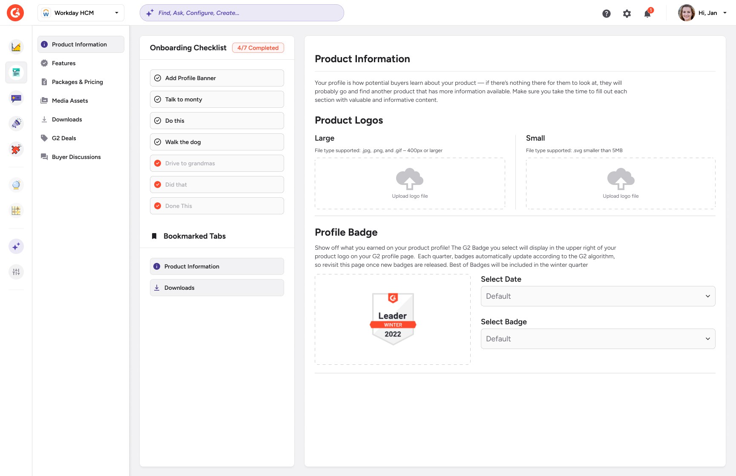This screenshot has height=476, width=736.
Task: Open the crystal ball sidebar icon
Action: pos(16,185)
